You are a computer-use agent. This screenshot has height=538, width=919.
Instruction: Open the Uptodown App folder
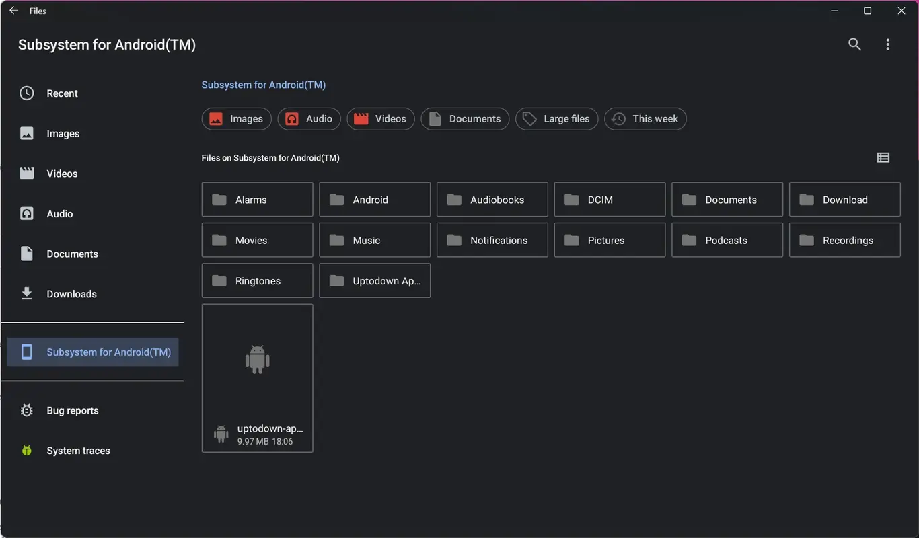coord(375,280)
